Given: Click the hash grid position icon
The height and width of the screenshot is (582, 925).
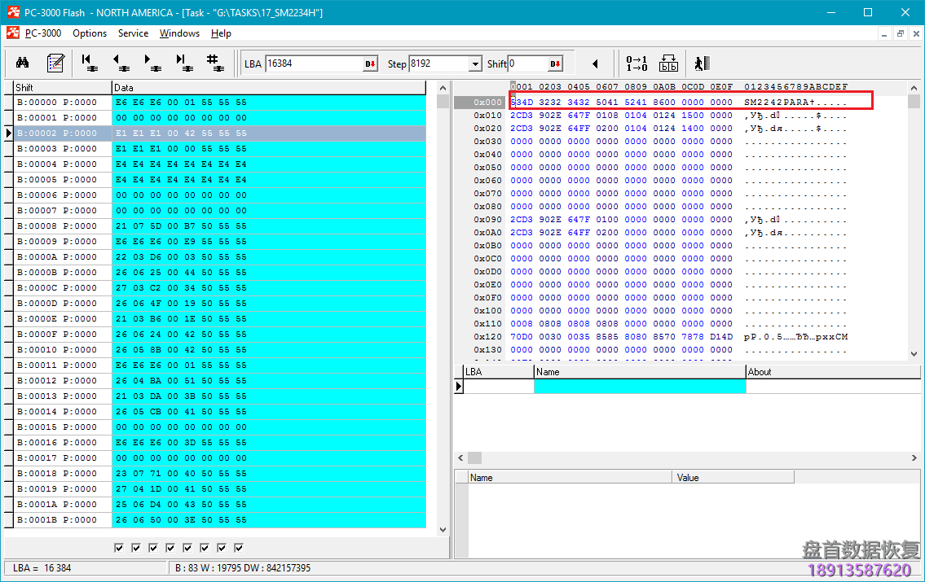Looking at the screenshot, I should point(214,63).
